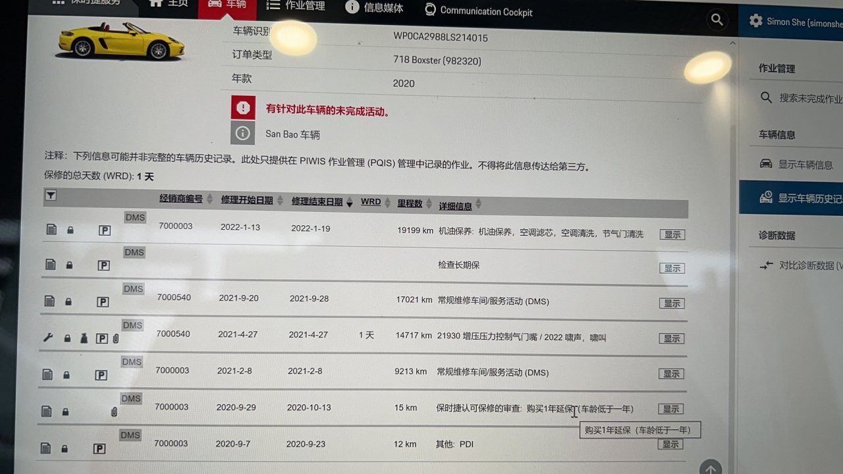Viewport: 843px width, 474px height.
Task: Click the 有针对此车辆的未完成活动 warning text
Action: click(x=329, y=111)
